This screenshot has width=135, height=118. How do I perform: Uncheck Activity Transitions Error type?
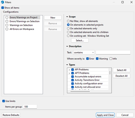72,80
